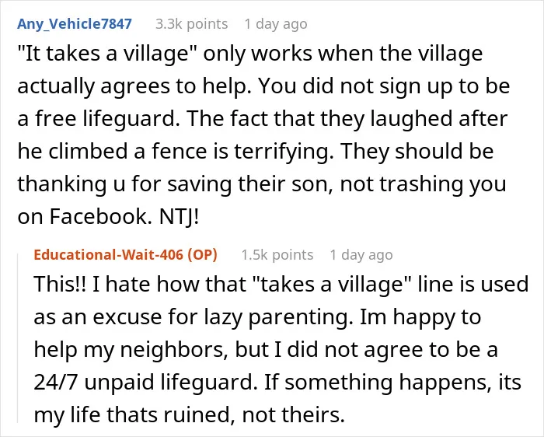Click the word NTJ! ending the top comment
The image size is (544, 437).
(179, 217)
